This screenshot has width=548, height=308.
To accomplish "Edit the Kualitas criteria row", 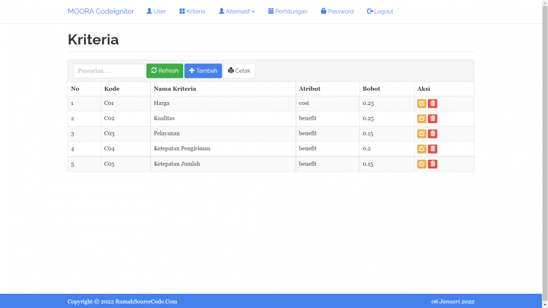I will click(421, 119).
